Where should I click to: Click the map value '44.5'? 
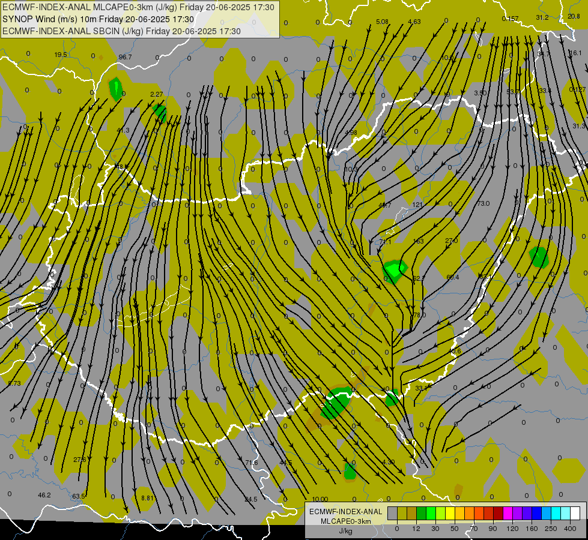tap(286, 463)
